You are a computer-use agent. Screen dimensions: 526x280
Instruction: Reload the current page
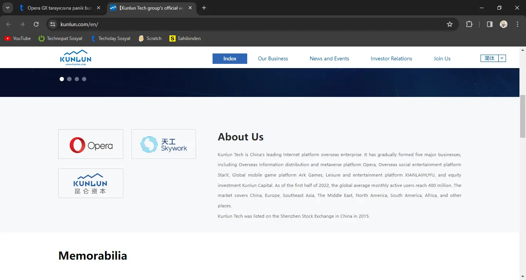point(36,24)
